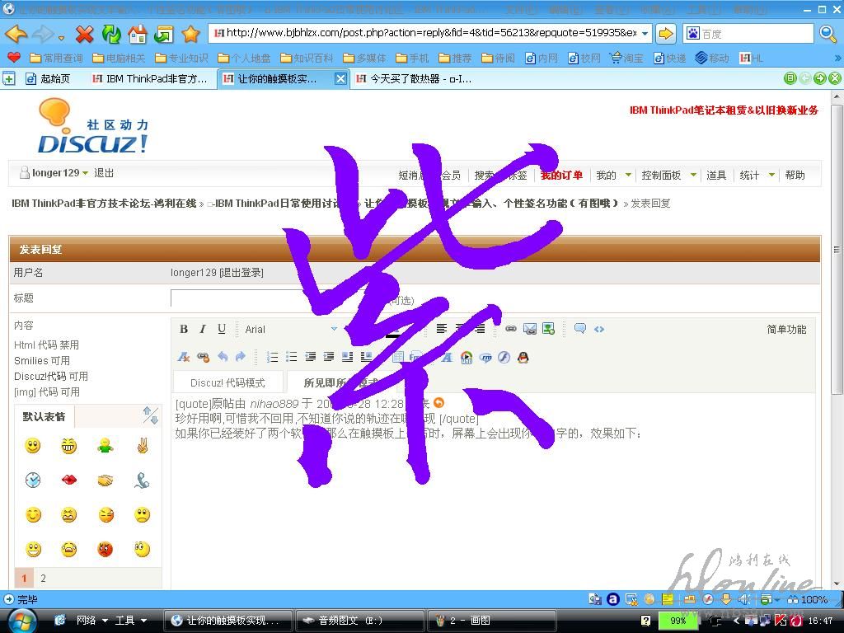Click 退出 logout link

[x=104, y=173]
